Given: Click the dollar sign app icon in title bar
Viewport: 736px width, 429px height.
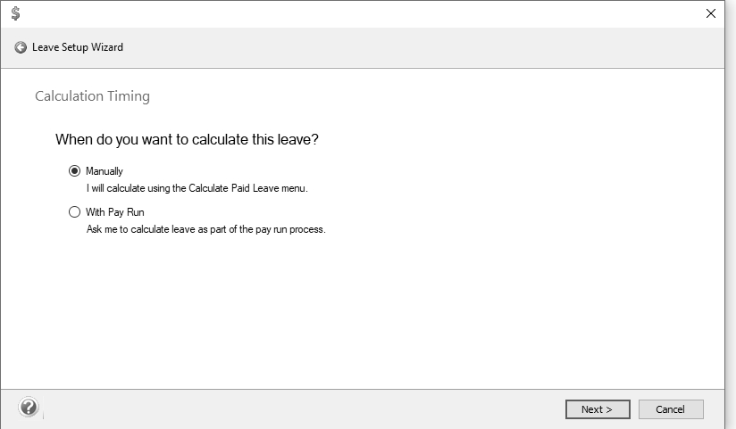Looking at the screenshot, I should point(15,13).
